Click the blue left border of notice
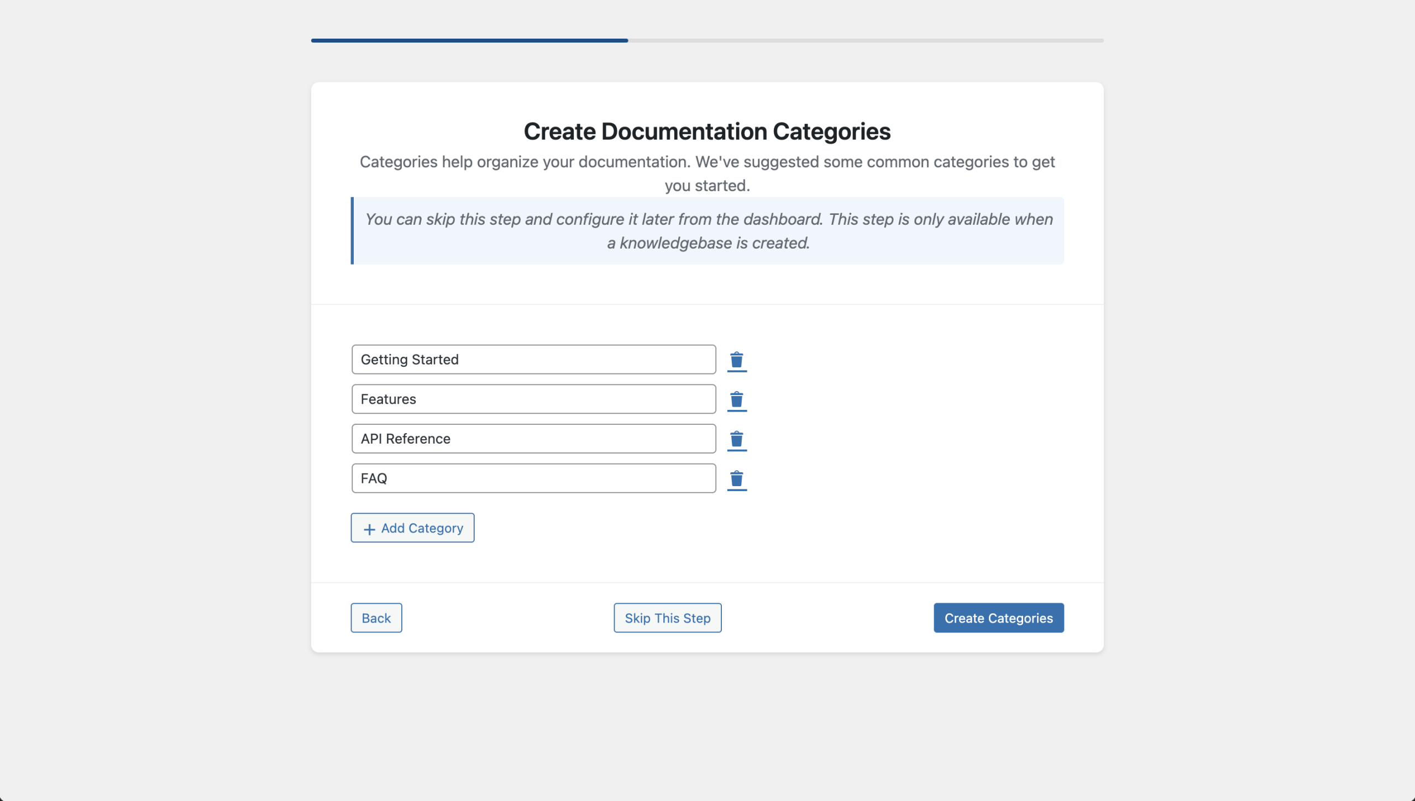1415x801 pixels. pos(352,231)
